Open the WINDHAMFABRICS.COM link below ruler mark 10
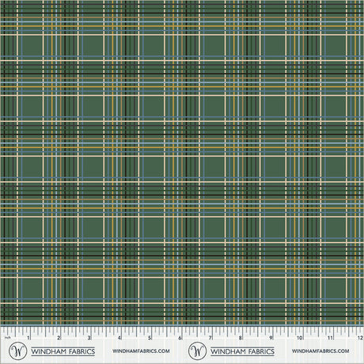Screen dimensions: 364x364 [x=320, y=351]
